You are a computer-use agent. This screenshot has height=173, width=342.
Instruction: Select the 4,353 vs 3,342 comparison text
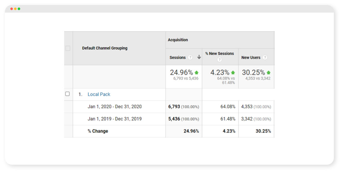coord(258,78)
